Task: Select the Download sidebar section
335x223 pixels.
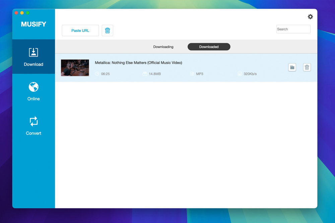Action: pyautogui.click(x=33, y=57)
